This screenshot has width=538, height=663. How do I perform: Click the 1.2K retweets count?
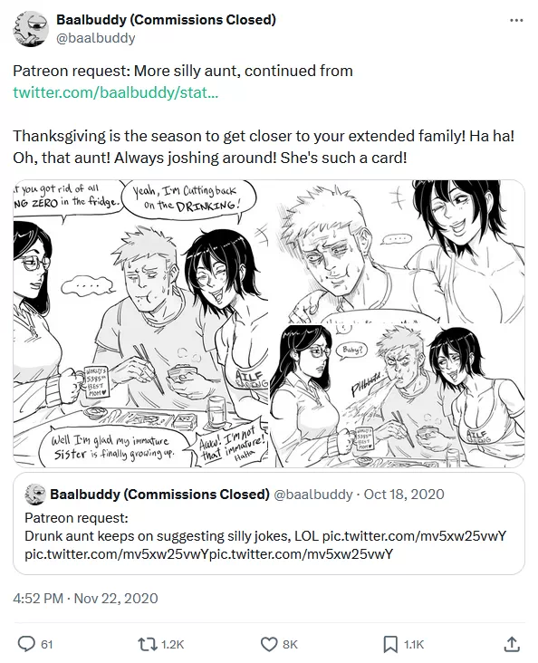173,644
